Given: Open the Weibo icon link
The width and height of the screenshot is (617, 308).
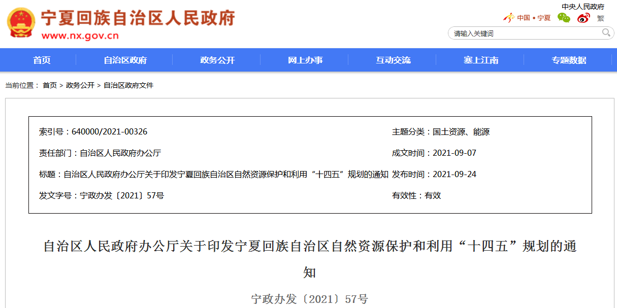Looking at the screenshot, I should click(x=583, y=18).
